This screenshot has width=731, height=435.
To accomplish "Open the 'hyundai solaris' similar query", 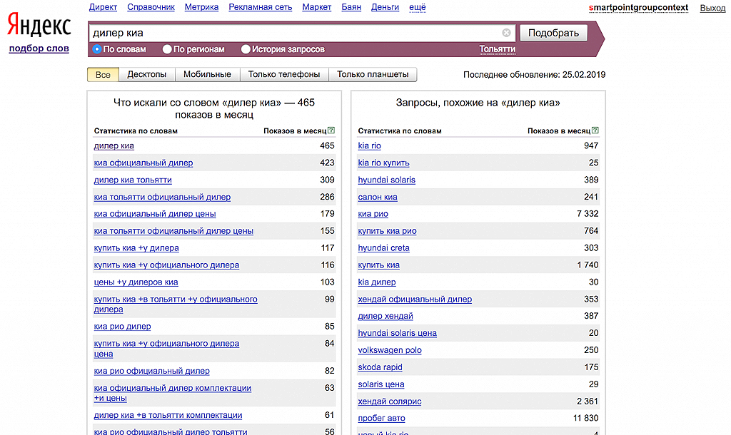I will click(x=386, y=180).
